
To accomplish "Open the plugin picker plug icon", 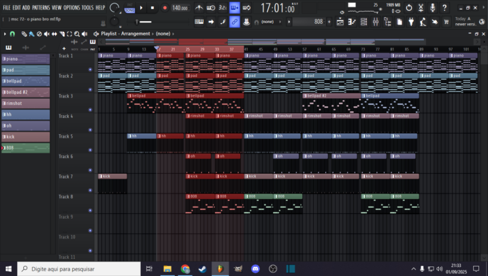I will coord(411,22).
